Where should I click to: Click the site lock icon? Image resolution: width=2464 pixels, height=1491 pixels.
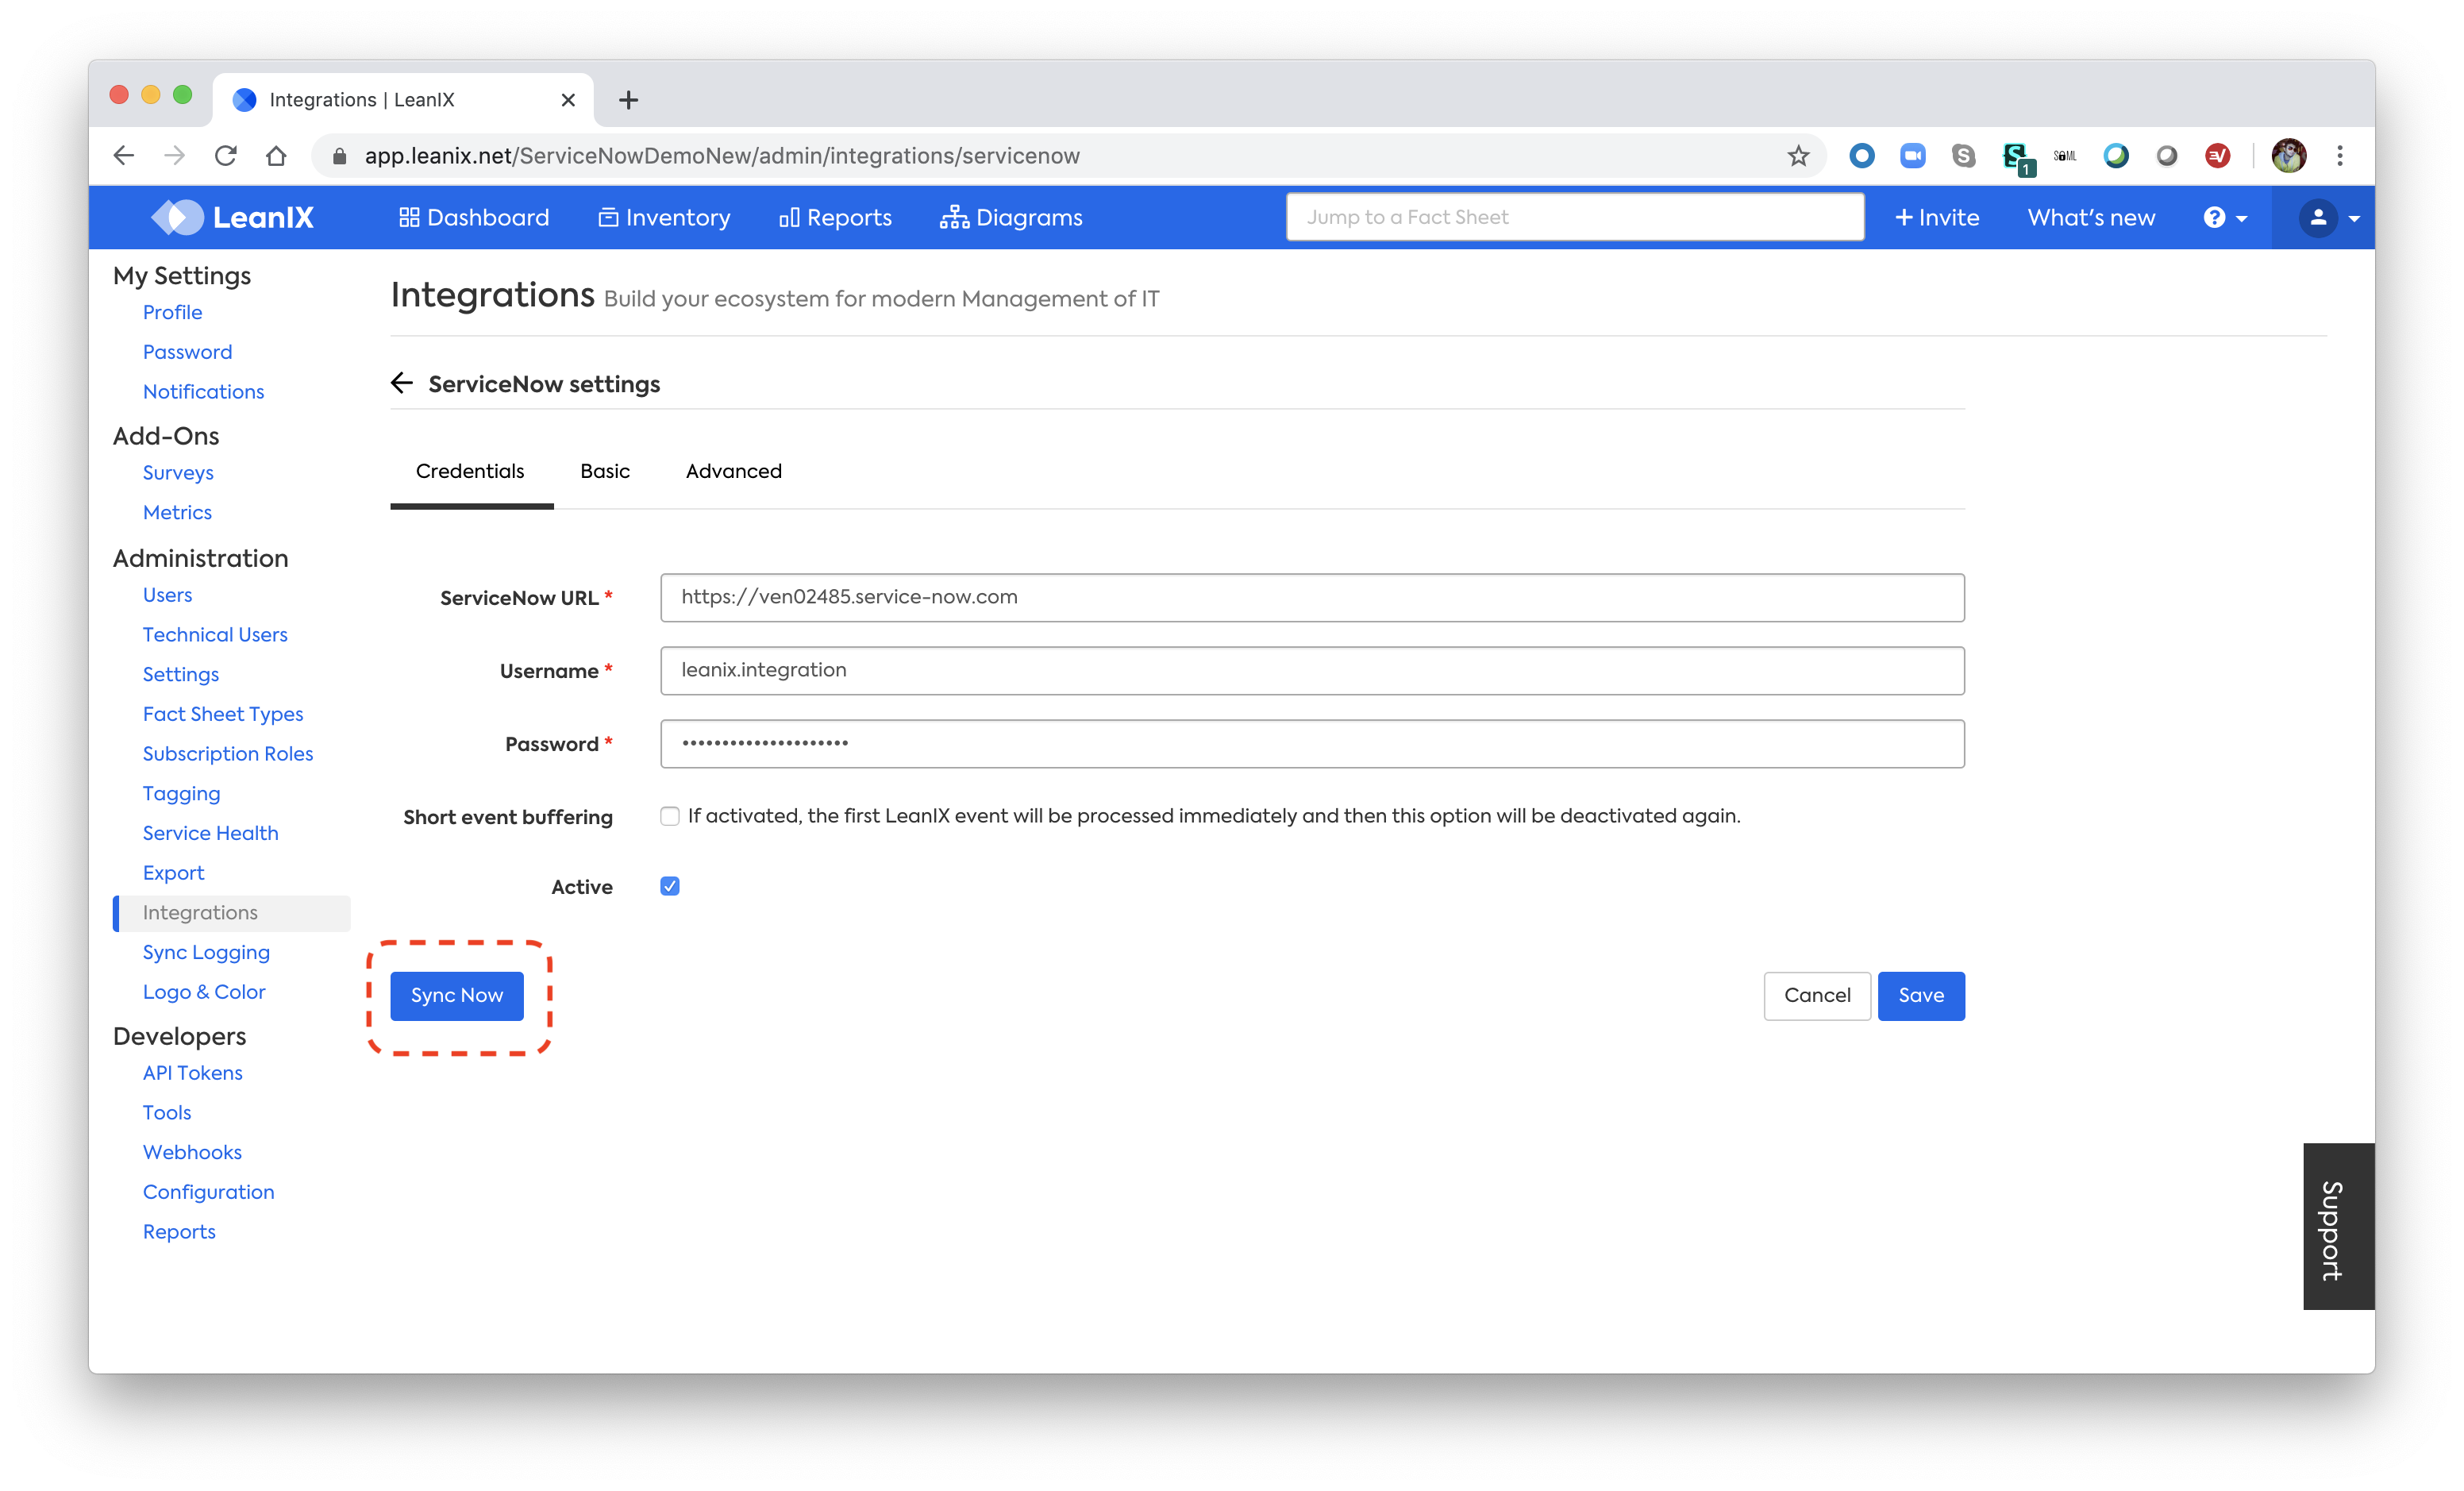339,156
